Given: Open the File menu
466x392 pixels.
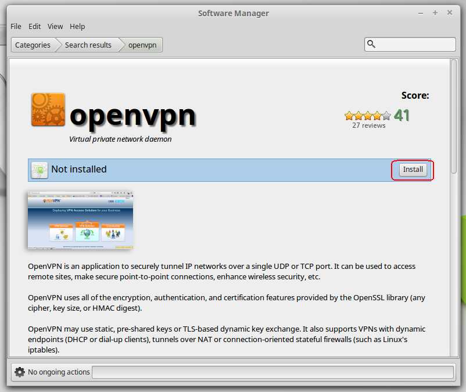Looking at the screenshot, I should click(x=16, y=27).
